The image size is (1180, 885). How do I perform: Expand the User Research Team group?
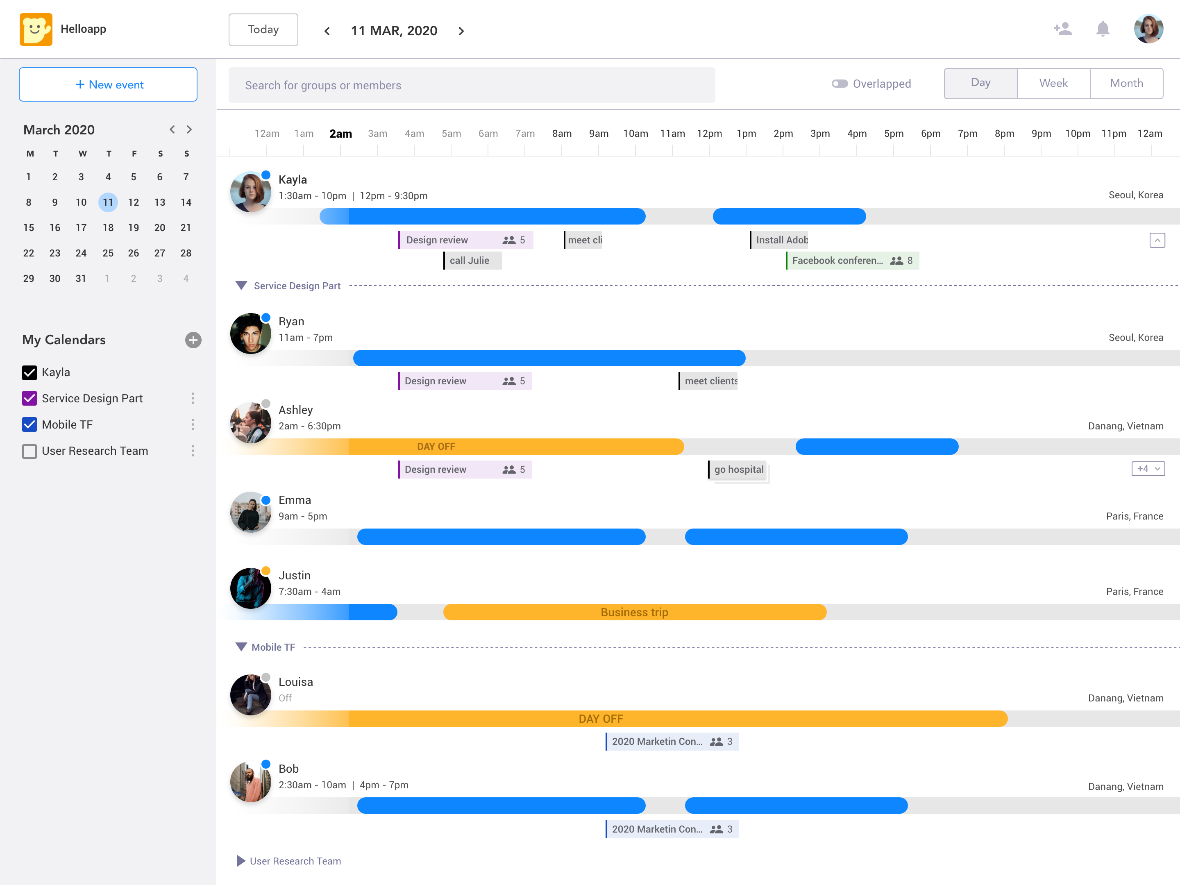[241, 860]
